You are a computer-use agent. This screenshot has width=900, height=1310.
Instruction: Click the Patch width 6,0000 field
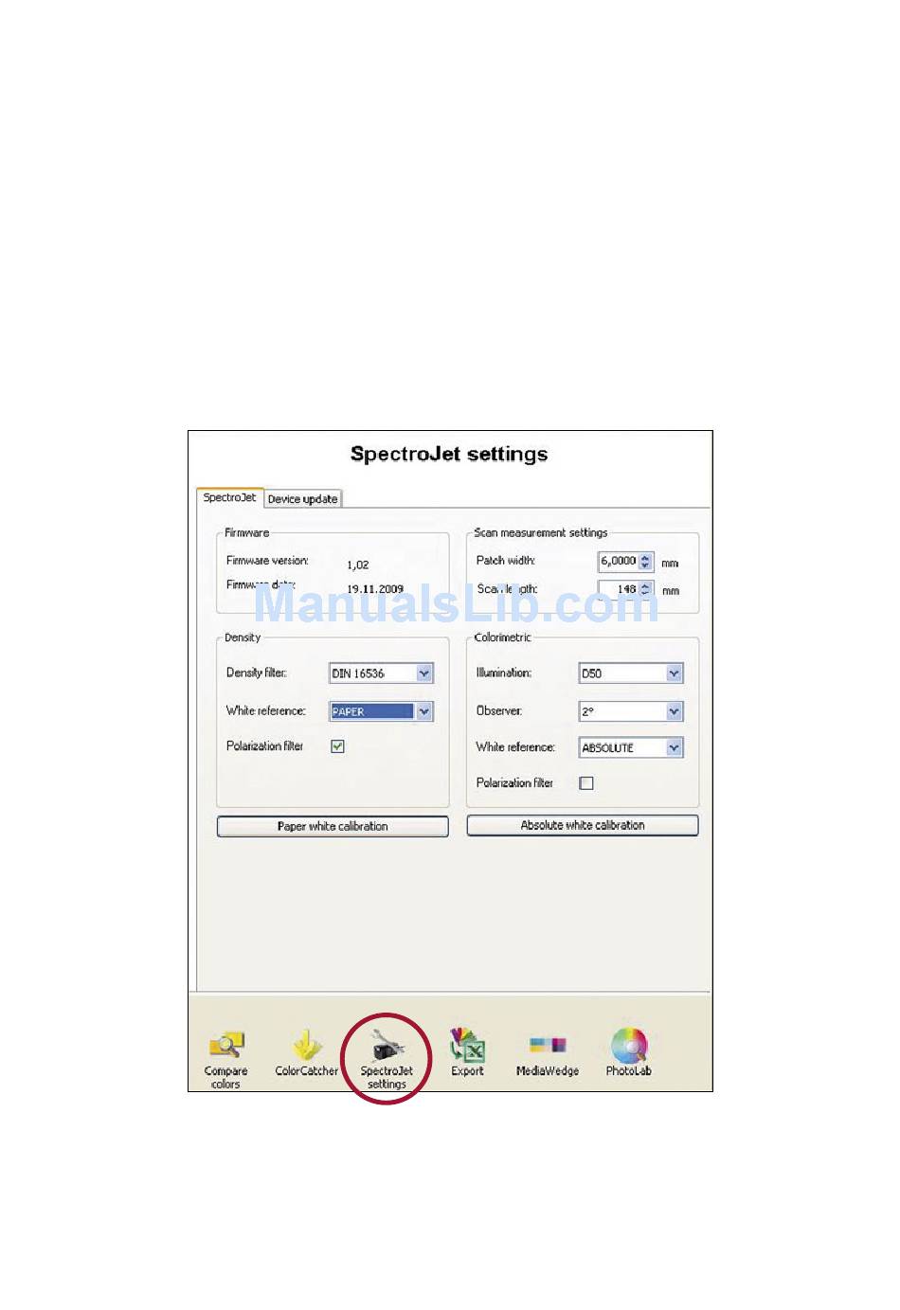tap(619, 561)
